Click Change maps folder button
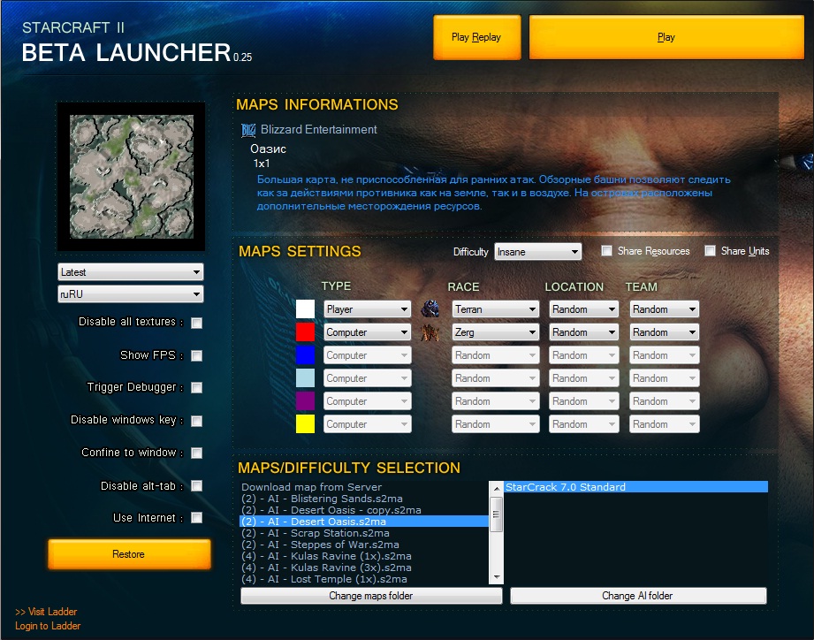This screenshot has height=640, width=814. [x=371, y=596]
